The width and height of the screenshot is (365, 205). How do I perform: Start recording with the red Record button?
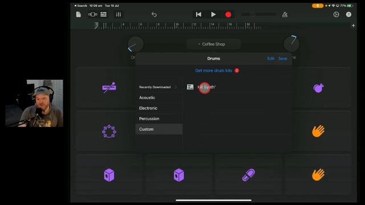[228, 15]
